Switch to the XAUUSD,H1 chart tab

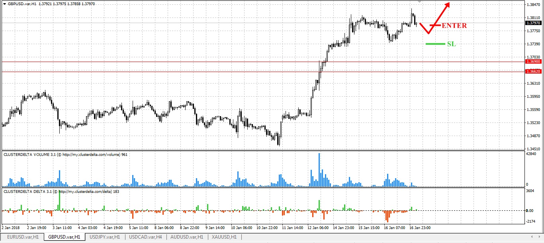[224, 237]
